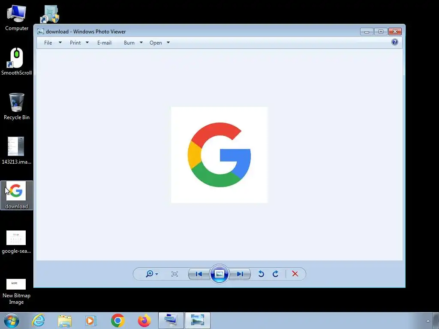Select the SmoothScroll desktop shortcut

click(17, 62)
